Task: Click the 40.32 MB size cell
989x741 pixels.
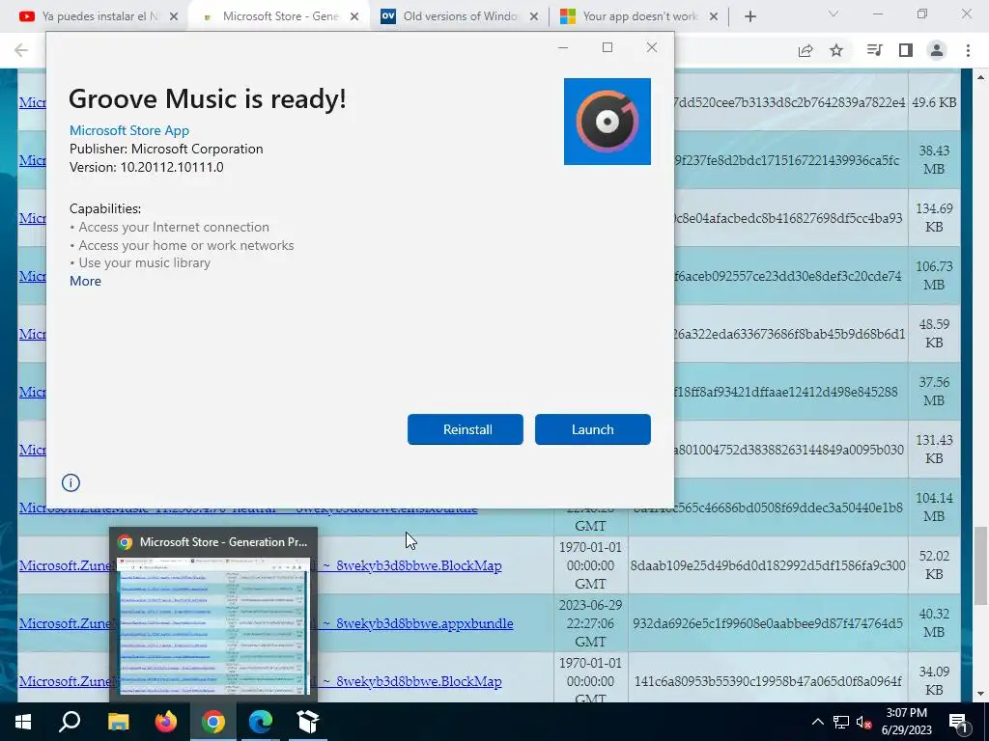Action: pos(934,622)
